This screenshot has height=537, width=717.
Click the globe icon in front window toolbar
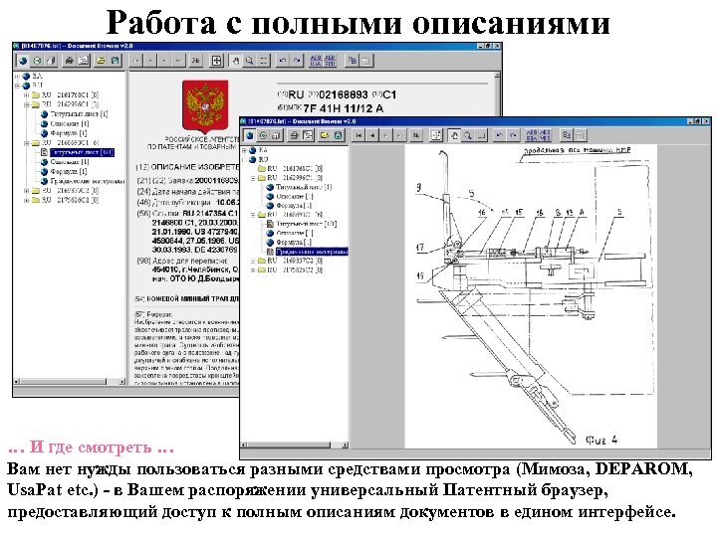250,135
